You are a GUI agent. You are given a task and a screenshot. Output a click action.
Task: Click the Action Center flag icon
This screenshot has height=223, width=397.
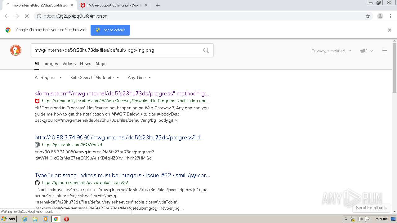[367, 219]
